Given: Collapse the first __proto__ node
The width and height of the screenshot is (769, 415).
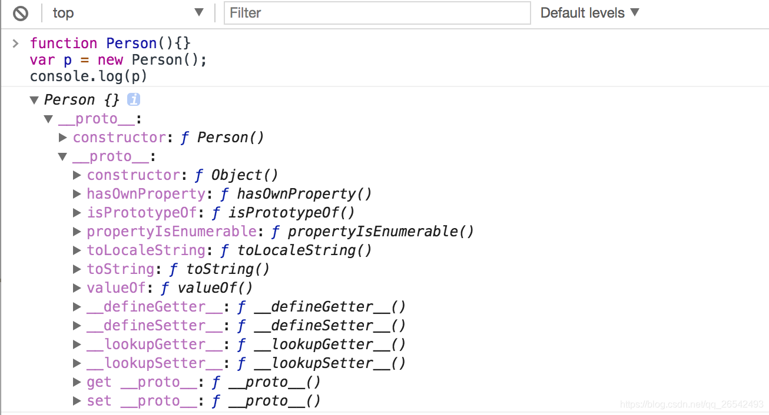Looking at the screenshot, I should (48, 119).
